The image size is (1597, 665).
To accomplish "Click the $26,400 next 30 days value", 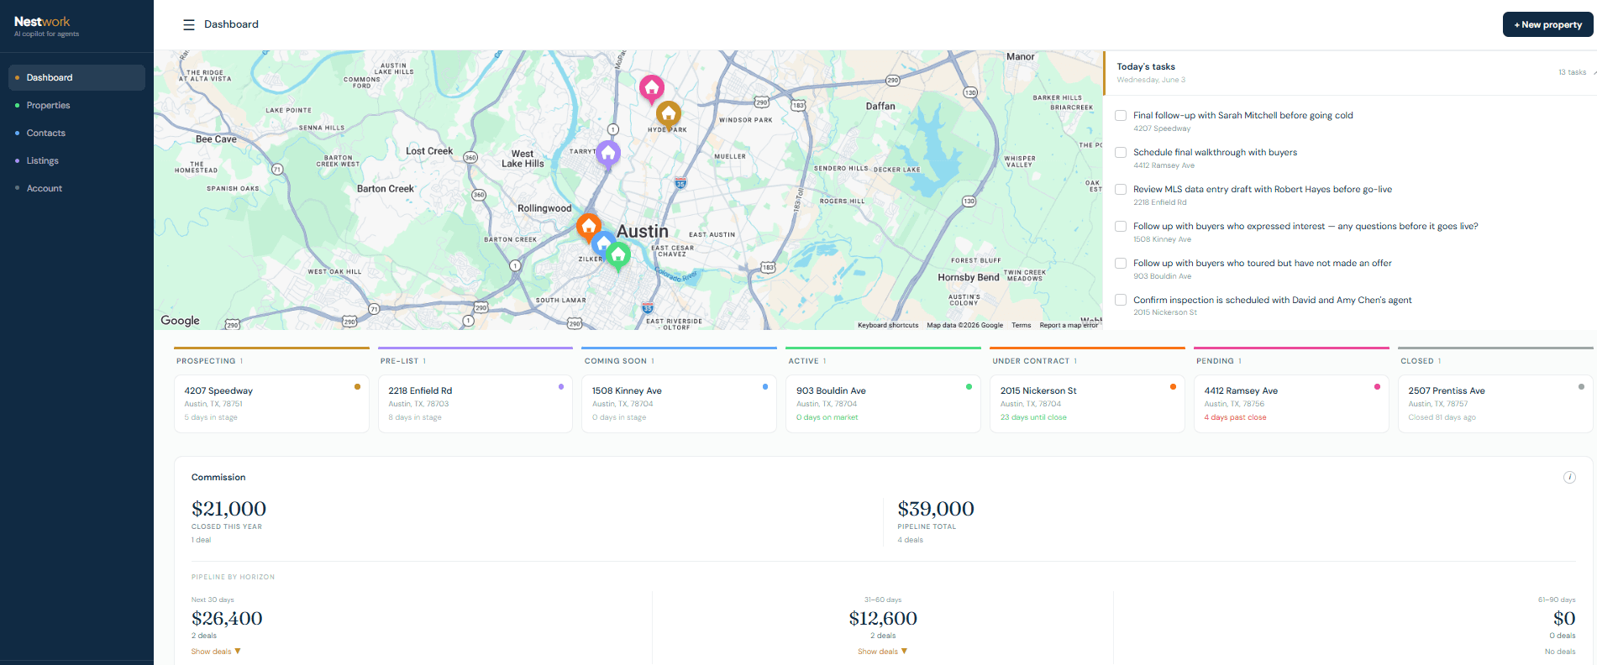I will pos(227,619).
